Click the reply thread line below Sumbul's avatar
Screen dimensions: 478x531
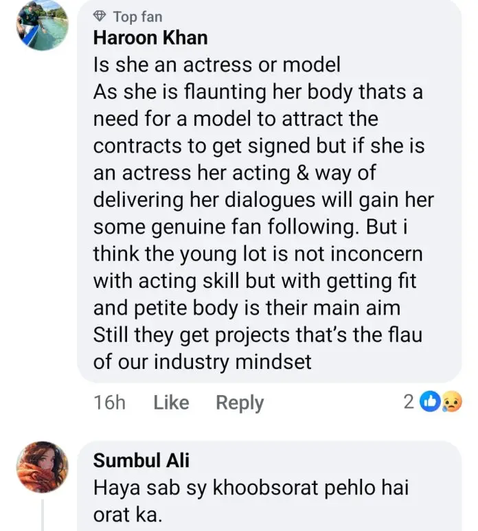[43, 515]
